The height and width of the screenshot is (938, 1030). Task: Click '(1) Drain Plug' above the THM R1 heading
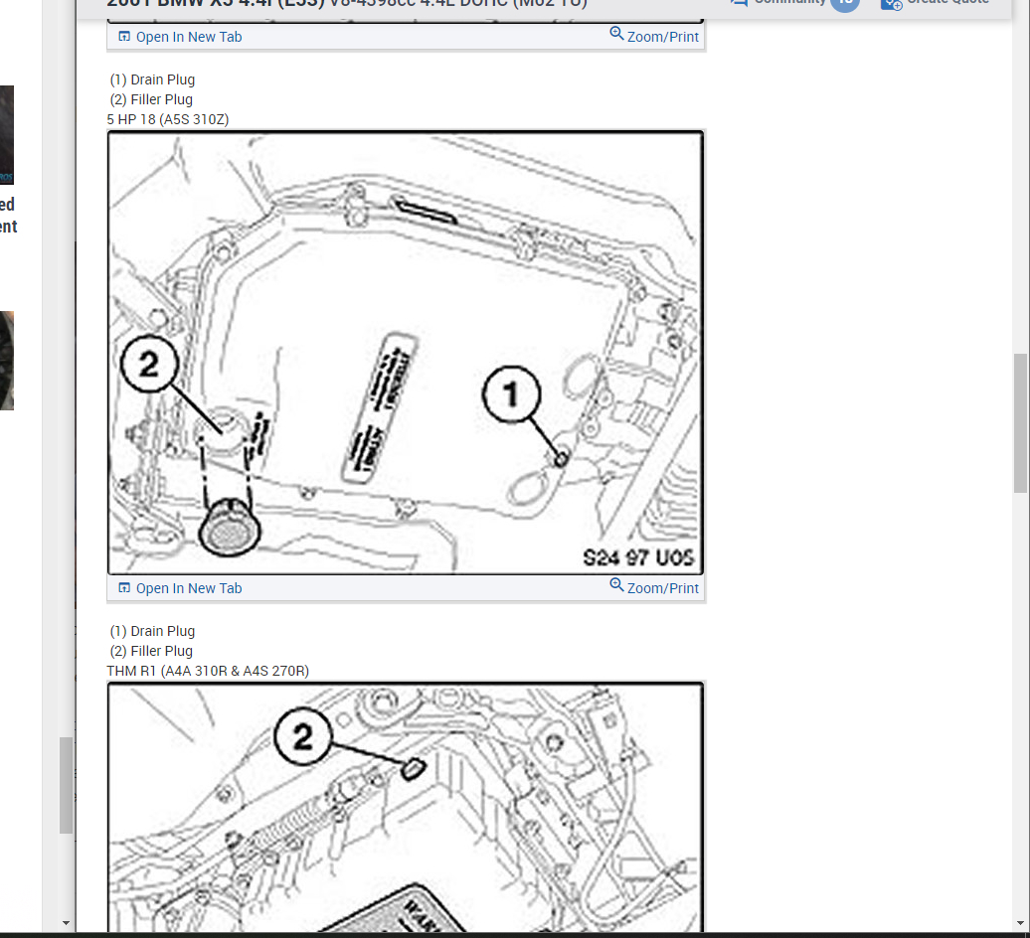(152, 631)
